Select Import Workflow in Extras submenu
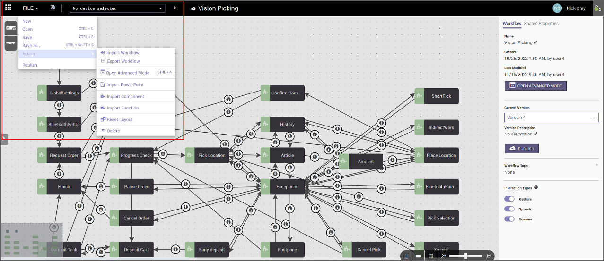 (136, 53)
